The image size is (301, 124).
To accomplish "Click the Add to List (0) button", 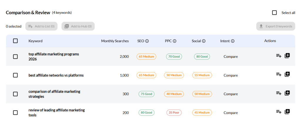I will (x=41, y=26).
